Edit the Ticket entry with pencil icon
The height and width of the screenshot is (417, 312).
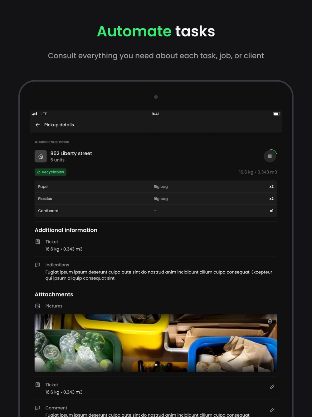[x=272, y=387]
